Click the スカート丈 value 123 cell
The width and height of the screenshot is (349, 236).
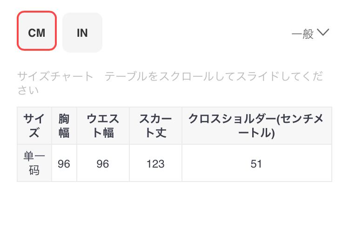tap(155, 164)
